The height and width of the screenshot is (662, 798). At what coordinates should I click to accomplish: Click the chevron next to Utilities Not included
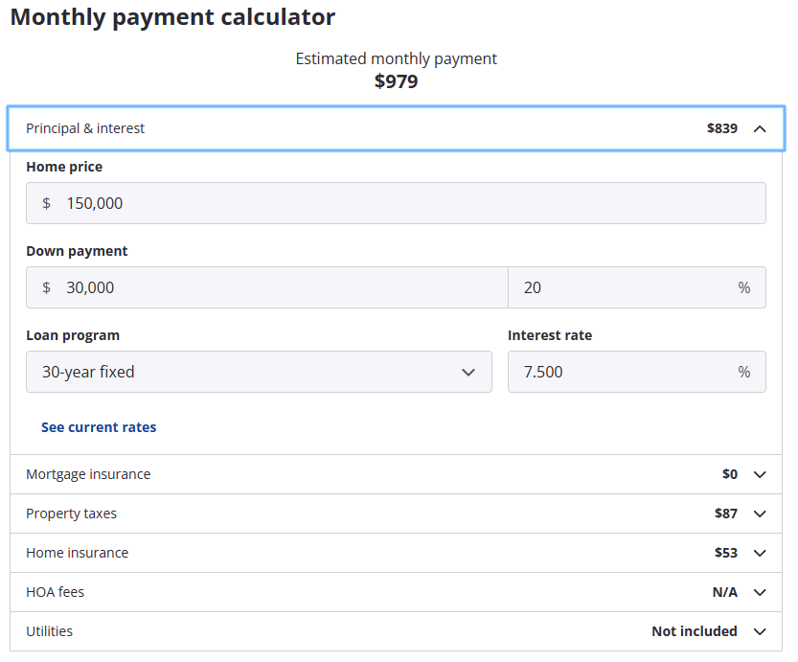coord(760,631)
